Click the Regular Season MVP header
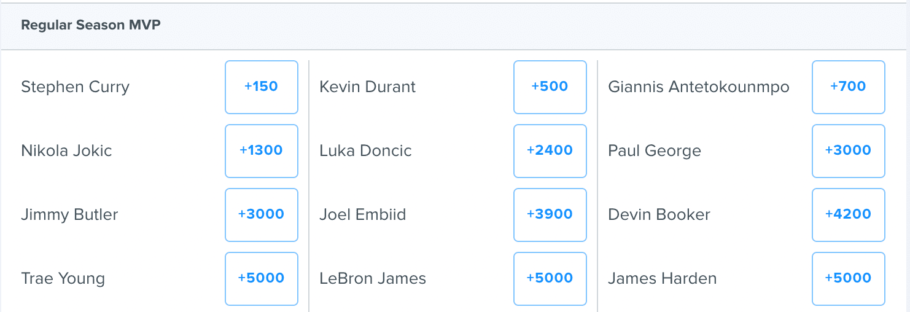Image resolution: width=910 pixels, height=312 pixels. tap(91, 26)
